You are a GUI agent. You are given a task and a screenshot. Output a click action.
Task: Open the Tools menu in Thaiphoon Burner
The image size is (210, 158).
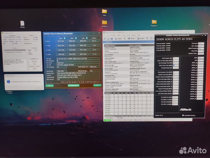[124, 35]
